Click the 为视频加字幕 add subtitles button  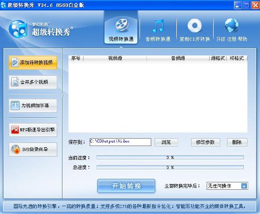(33, 106)
